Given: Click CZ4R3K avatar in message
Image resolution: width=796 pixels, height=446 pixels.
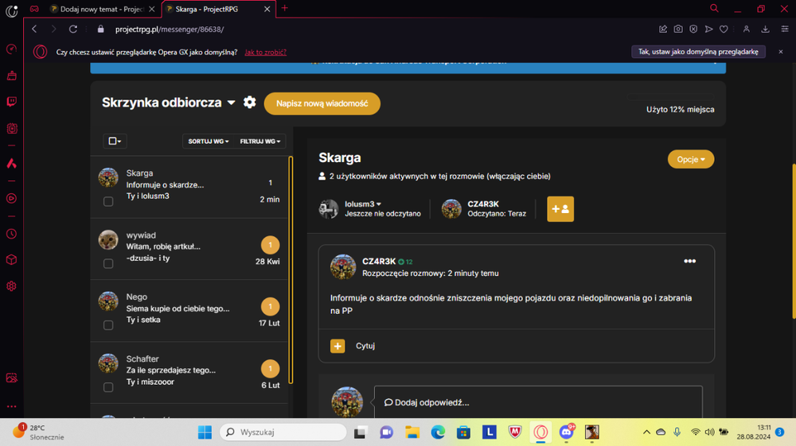Looking at the screenshot, I should (343, 267).
